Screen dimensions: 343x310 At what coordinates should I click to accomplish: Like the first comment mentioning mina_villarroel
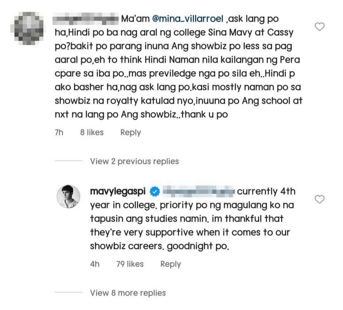[320, 27]
